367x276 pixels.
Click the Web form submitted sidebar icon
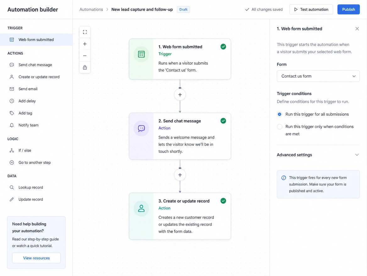[12, 40]
